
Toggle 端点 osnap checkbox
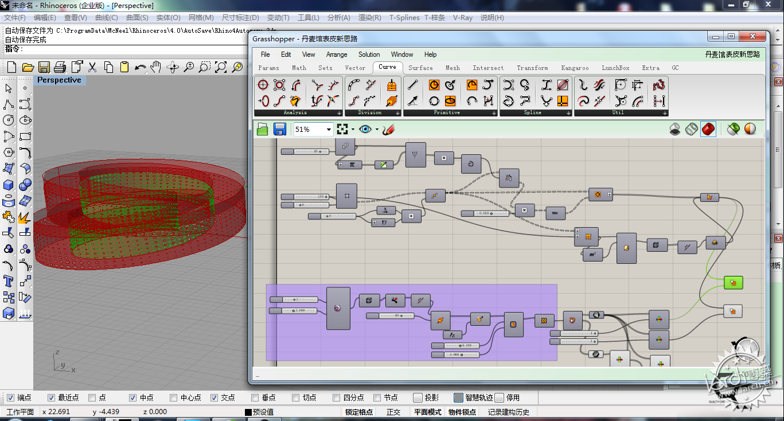tap(10, 397)
